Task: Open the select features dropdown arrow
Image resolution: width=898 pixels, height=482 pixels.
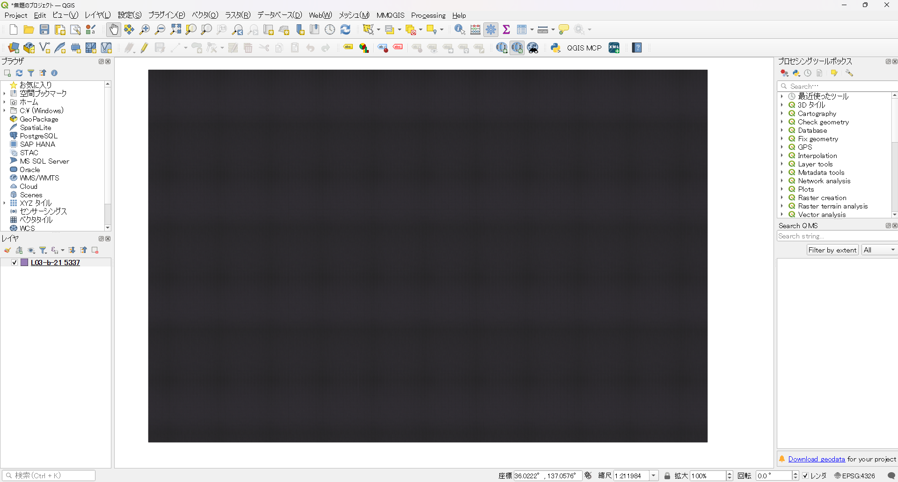Action: click(379, 30)
